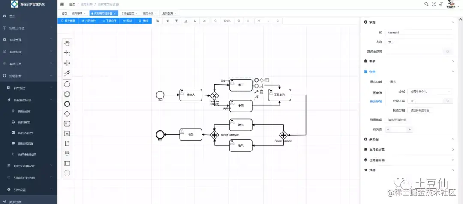Screen dimensions: 463x204
Task: Switch to the 首页 tab
Action: [65, 13]
